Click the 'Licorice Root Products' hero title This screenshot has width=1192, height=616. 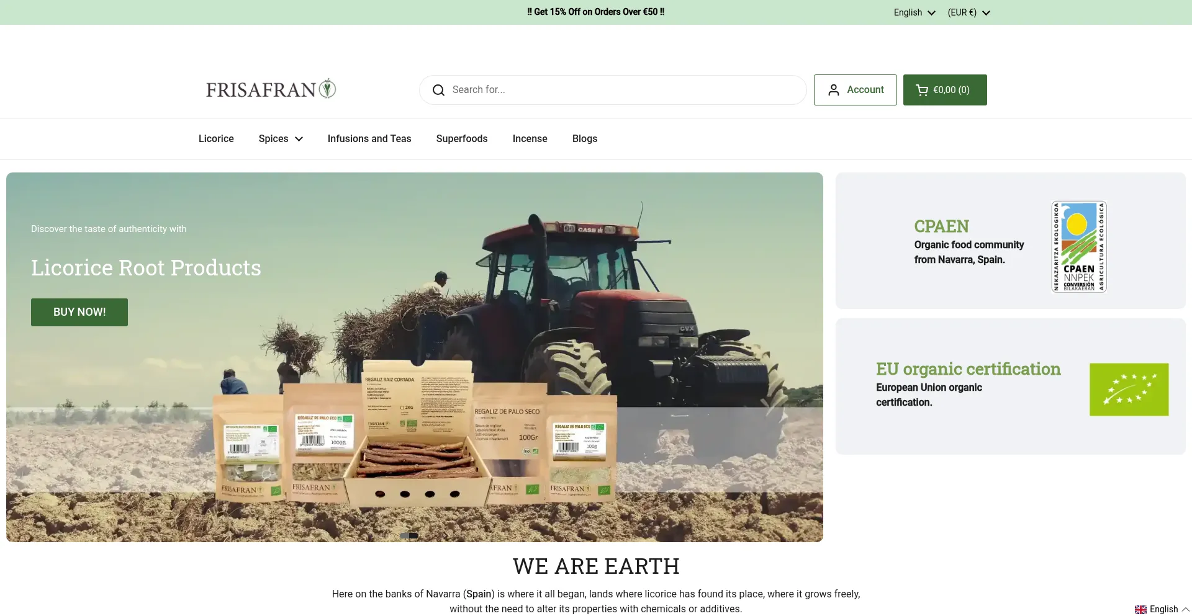[x=146, y=268]
